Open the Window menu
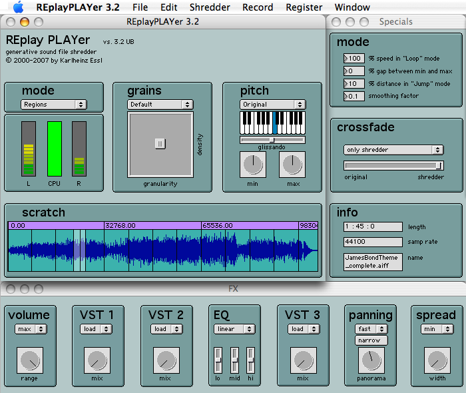 [x=352, y=7]
